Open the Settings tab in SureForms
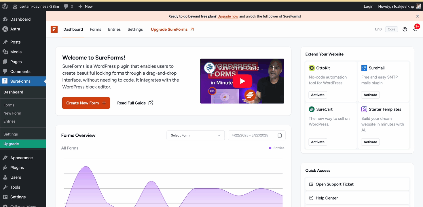 tap(135, 29)
